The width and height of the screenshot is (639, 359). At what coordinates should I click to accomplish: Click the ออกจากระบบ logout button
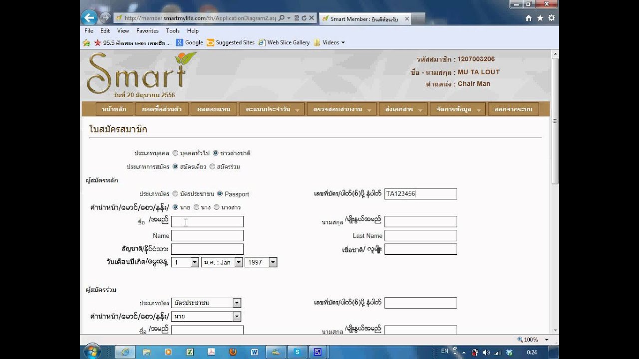point(513,109)
